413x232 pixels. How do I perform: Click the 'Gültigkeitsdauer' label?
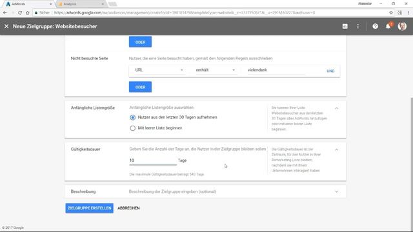85,149
